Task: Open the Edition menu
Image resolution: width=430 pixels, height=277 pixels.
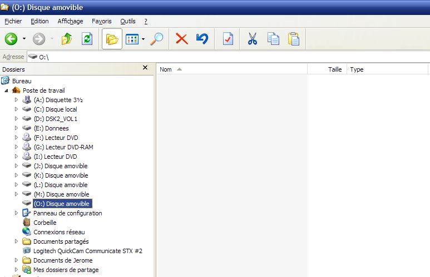Action: [39, 21]
